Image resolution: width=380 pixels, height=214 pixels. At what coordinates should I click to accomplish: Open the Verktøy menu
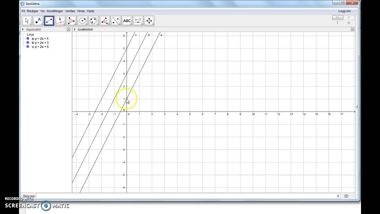[70, 11]
